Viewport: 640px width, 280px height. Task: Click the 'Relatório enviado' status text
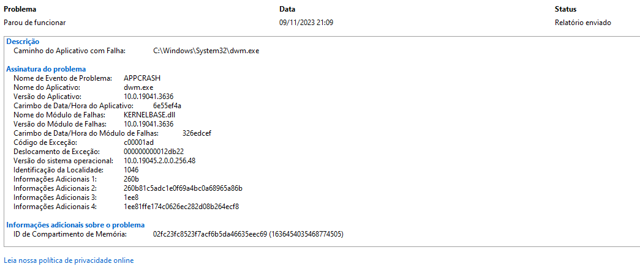583,23
